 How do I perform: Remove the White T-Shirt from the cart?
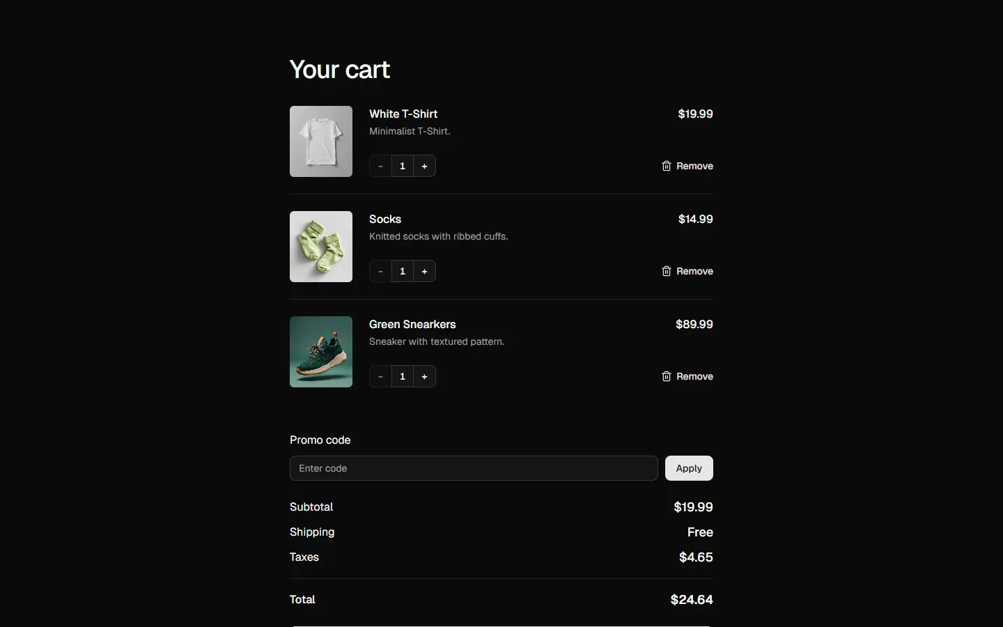[694, 166]
